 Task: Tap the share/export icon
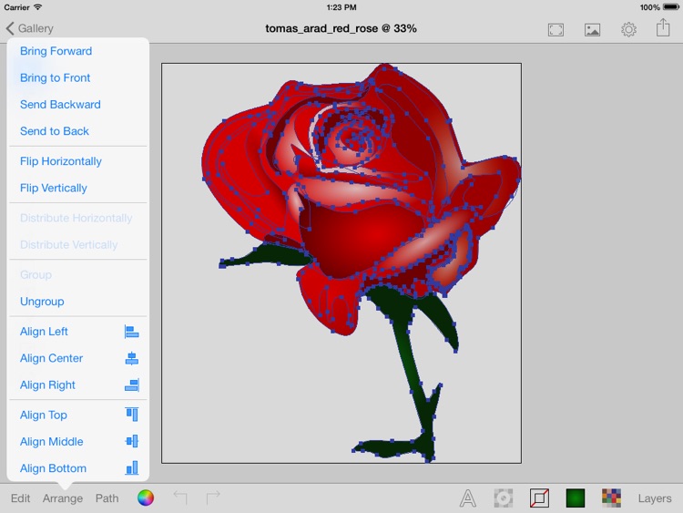pyautogui.click(x=663, y=28)
